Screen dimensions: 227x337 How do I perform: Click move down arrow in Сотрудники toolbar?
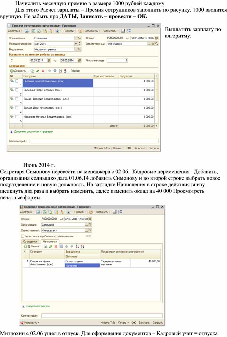(x=55, y=71)
